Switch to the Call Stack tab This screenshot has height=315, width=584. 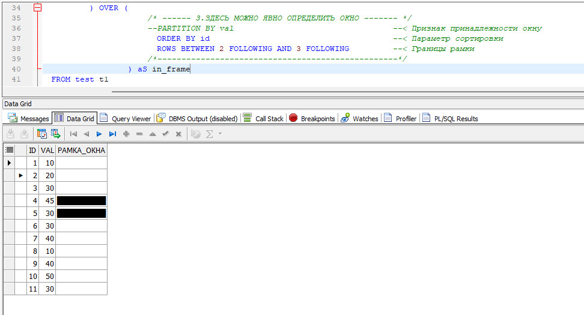tap(263, 118)
